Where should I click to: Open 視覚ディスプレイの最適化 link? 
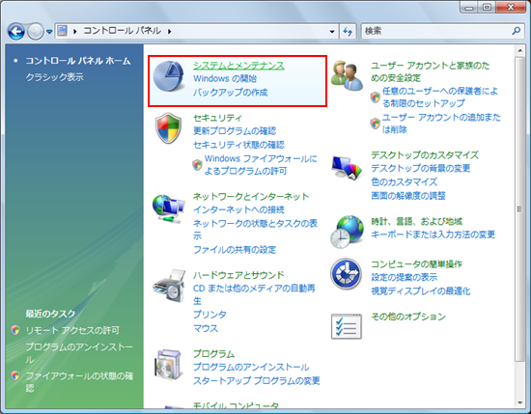coord(421,290)
